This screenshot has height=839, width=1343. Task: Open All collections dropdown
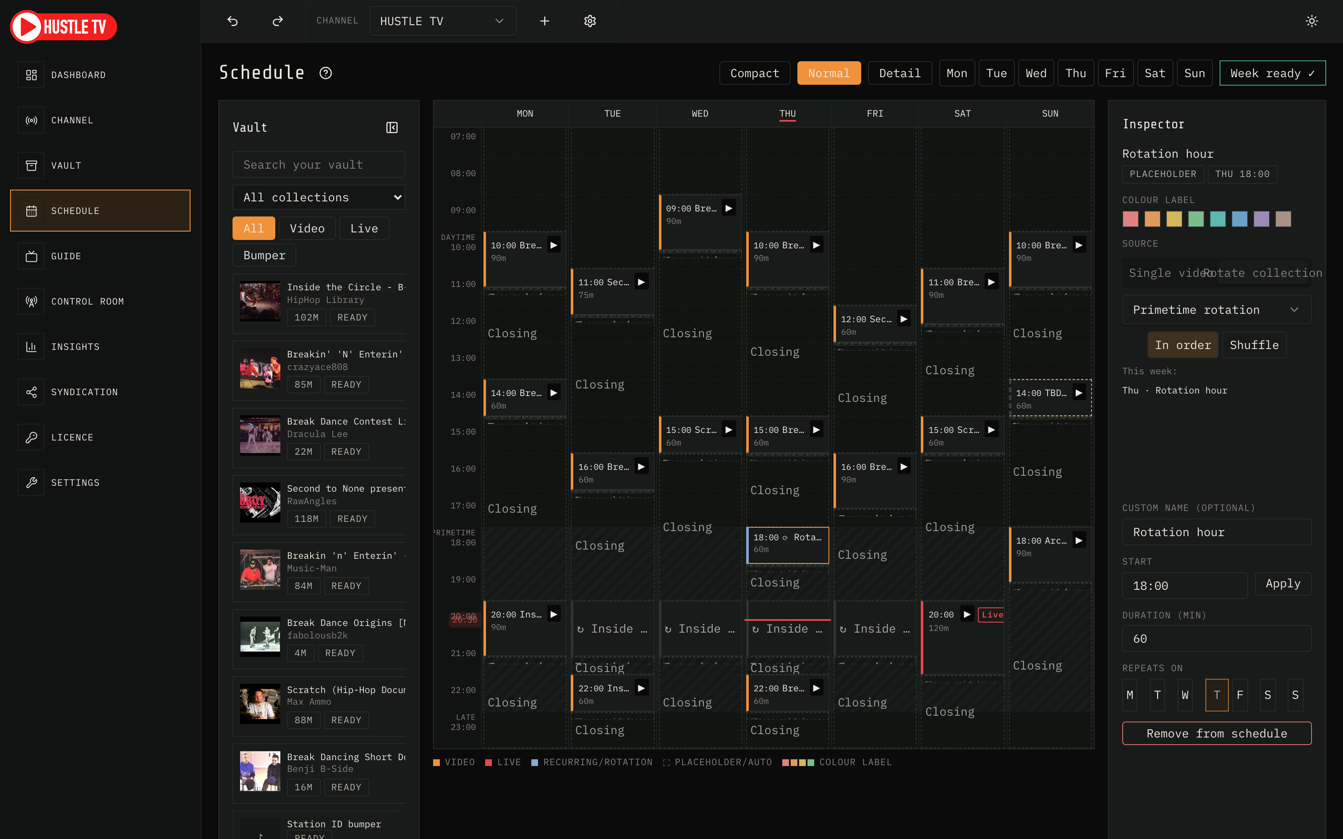(319, 198)
